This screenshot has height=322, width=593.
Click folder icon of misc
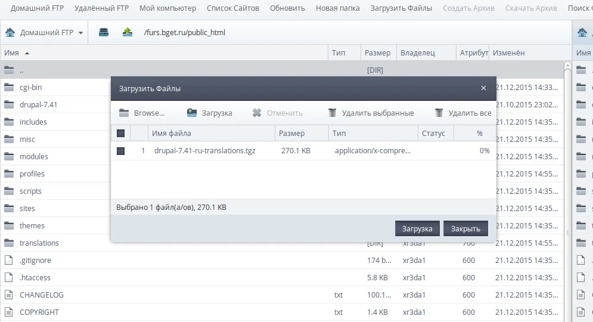point(9,140)
